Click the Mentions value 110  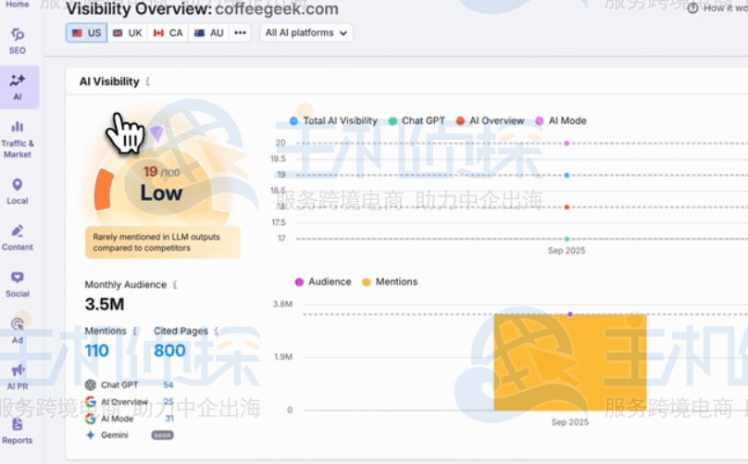[97, 350]
